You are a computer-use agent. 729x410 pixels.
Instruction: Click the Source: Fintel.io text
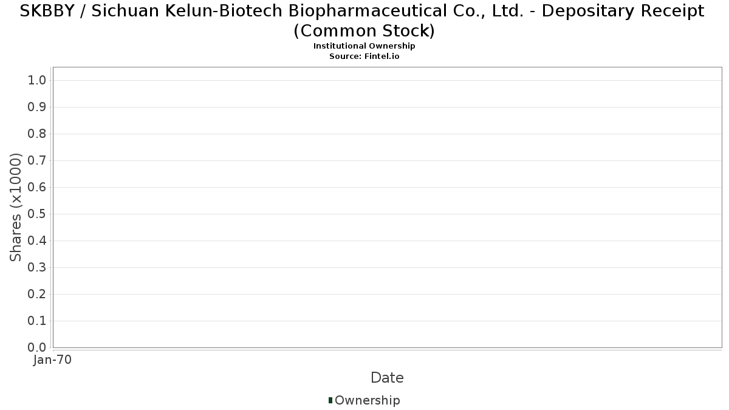(x=364, y=56)
